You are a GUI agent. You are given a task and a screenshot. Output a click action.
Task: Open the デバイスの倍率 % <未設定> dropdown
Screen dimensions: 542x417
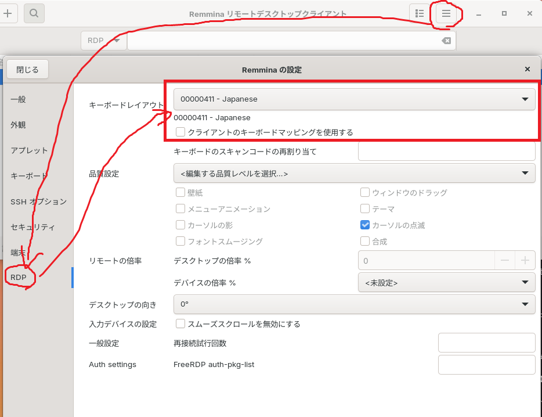447,283
